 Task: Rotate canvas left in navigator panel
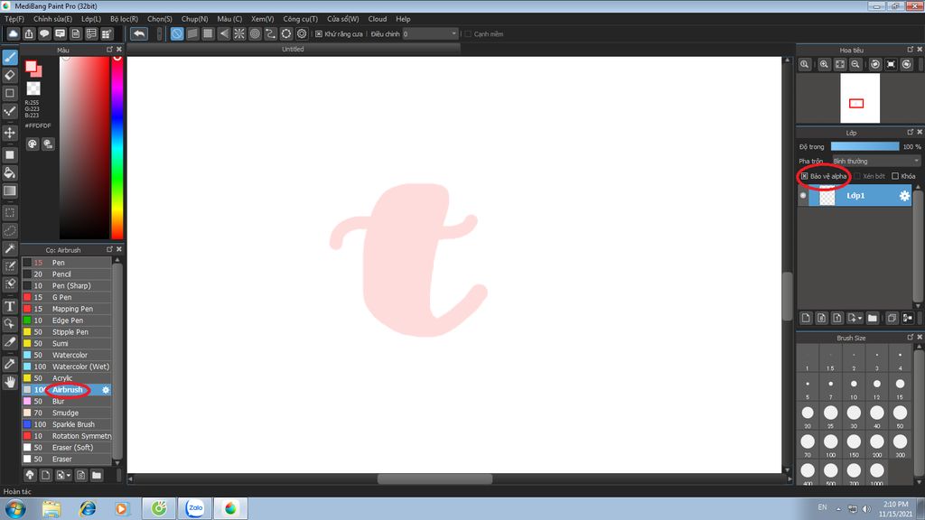click(875, 64)
